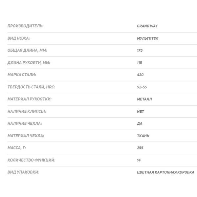Screen dimensions: 197x197
Task: Select the МЕТАЛЛ handle material value
Action: 144,99
